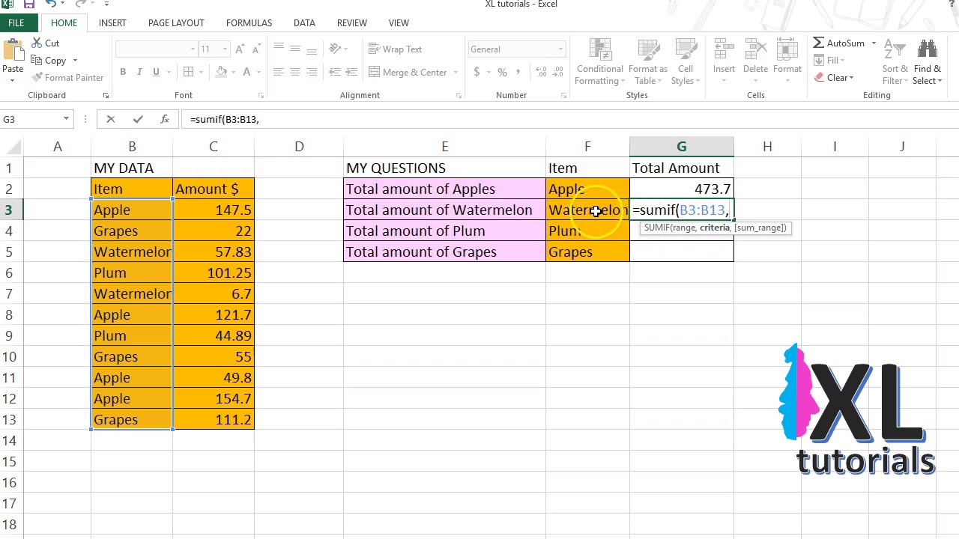Open Sort & Filter options
This screenshot has width=959, height=539.
coord(895,62)
